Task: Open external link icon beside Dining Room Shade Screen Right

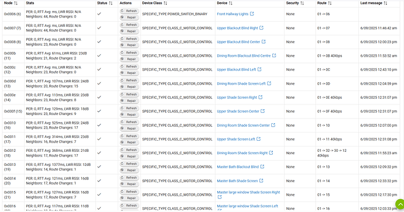Action: [x=271, y=152]
